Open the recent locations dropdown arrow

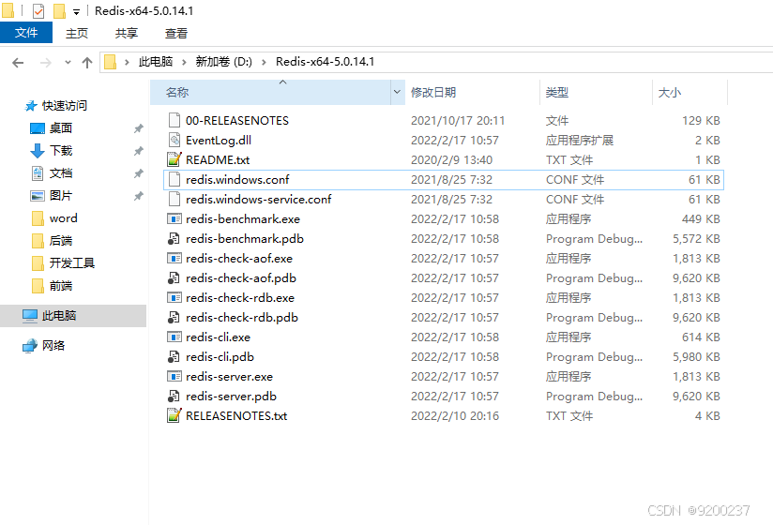pos(68,63)
